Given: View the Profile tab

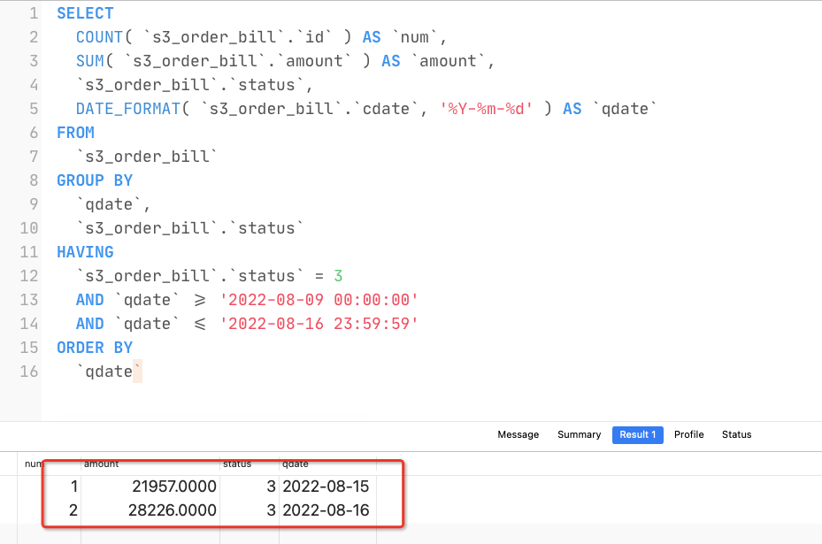Looking at the screenshot, I should point(688,434).
